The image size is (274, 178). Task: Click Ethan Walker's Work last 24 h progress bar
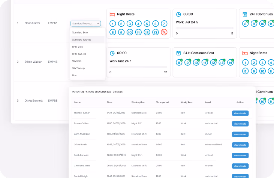pyautogui.click(x=138, y=67)
